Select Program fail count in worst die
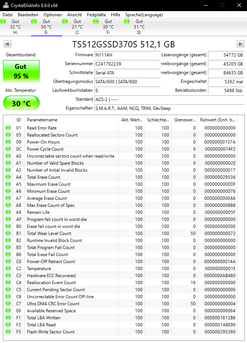This screenshot has height=343, width=247. (57, 219)
